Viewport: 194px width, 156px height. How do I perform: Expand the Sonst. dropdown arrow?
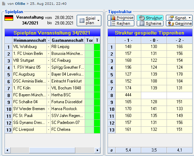(x=190, y=18)
